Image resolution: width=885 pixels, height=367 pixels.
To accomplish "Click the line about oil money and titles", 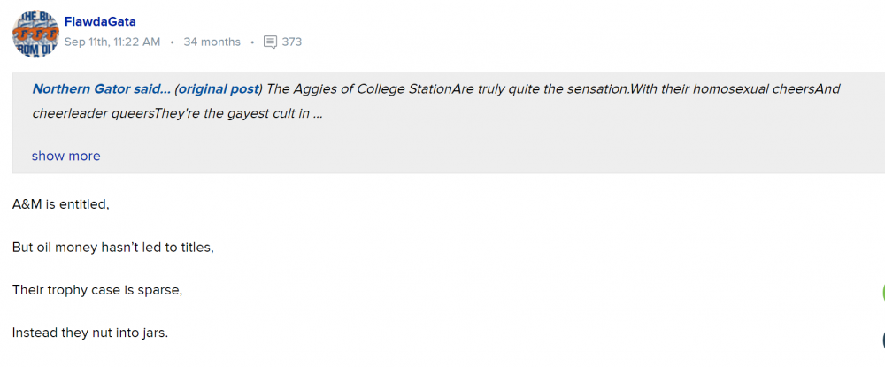I will [112, 247].
